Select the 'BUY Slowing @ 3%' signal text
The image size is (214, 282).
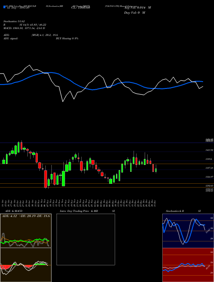[67, 38]
